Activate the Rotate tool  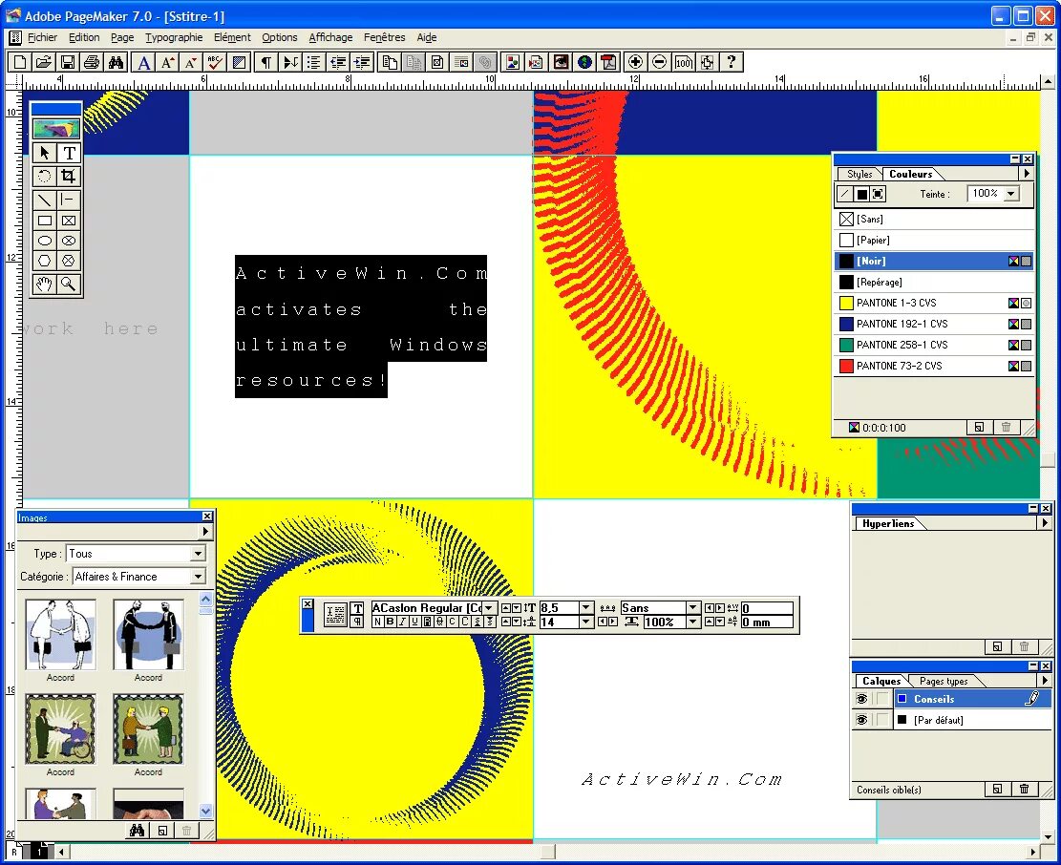[43, 176]
